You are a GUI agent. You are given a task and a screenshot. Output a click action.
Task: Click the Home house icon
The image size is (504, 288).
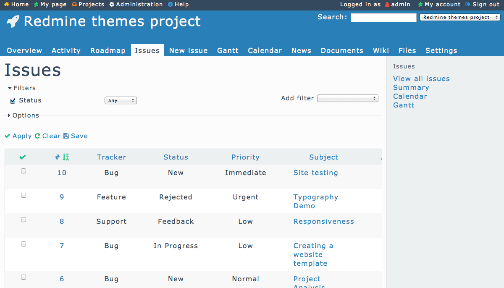[x=6, y=5]
